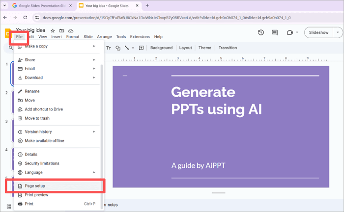Select the shape tool in toolbar
This screenshot has height=212, width=344.
point(117,48)
